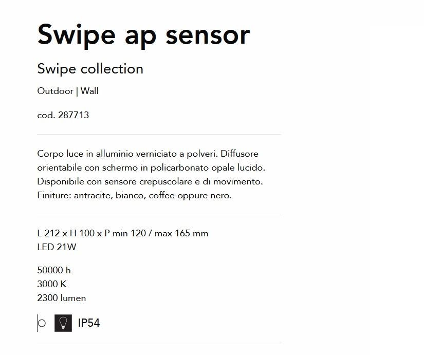The width and height of the screenshot is (424, 355).
Task: Click the black light bulb icon
Action: coord(63,323)
